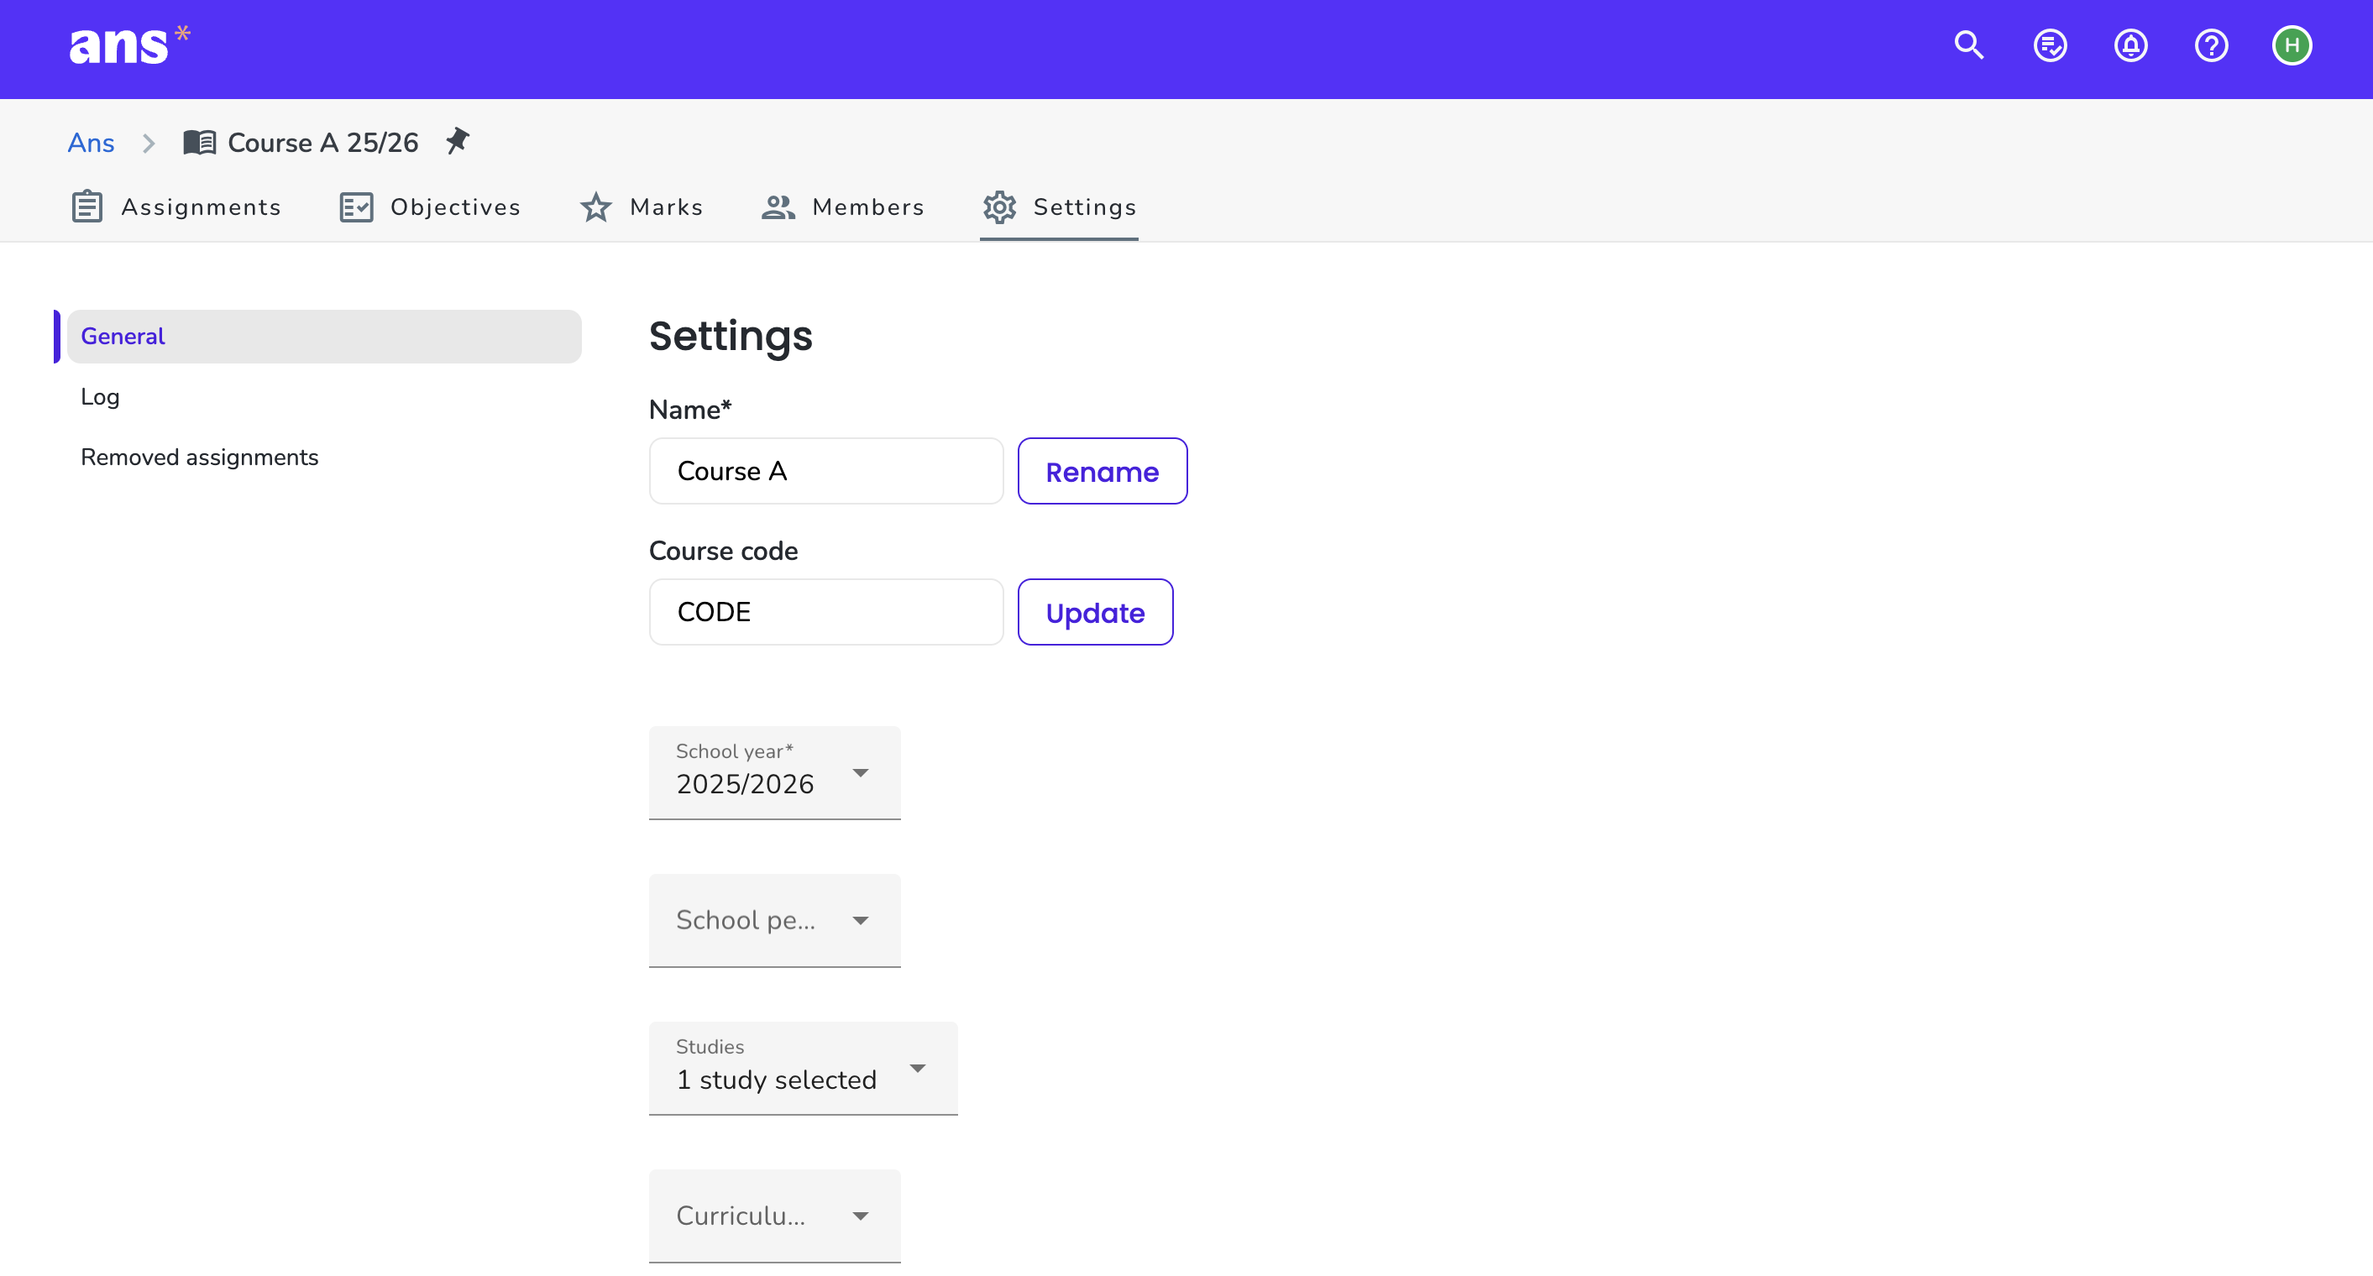Open the user avatar H menu
The height and width of the screenshot is (1276, 2373).
(x=2291, y=45)
